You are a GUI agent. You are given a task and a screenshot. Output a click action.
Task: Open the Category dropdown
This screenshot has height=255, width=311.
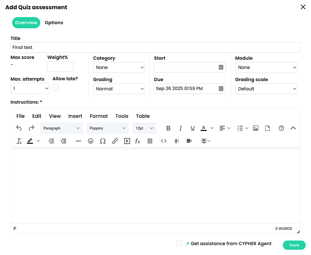119,67
